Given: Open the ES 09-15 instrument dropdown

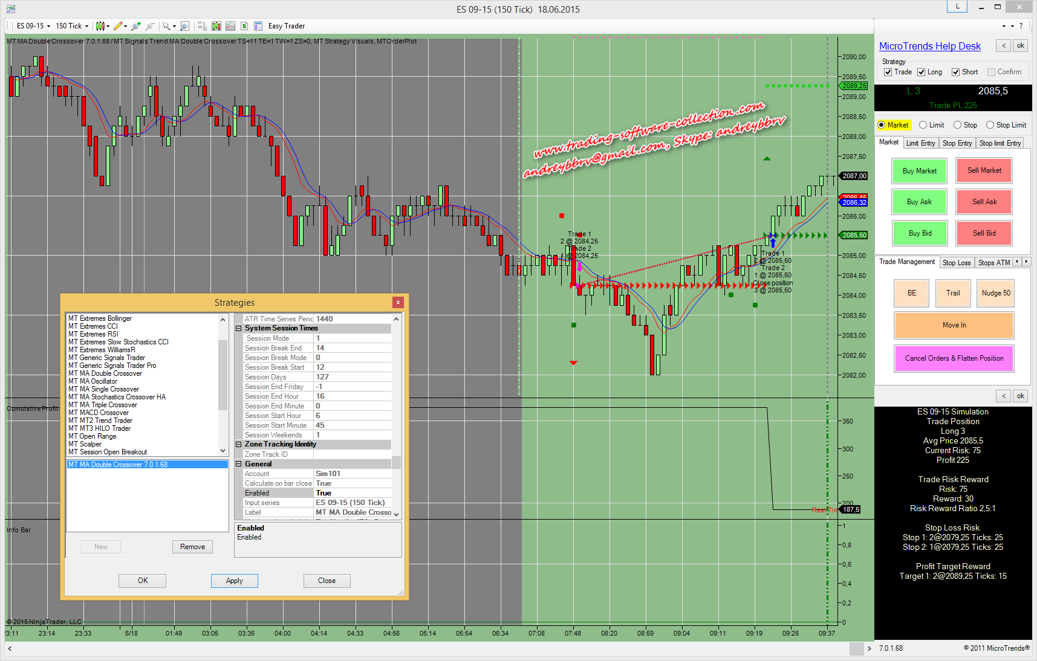Looking at the screenshot, I should (33, 26).
